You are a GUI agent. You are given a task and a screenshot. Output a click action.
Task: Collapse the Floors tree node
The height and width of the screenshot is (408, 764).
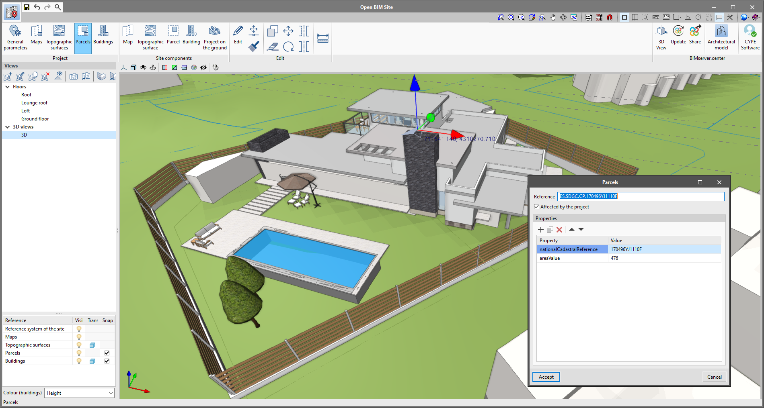(x=7, y=87)
